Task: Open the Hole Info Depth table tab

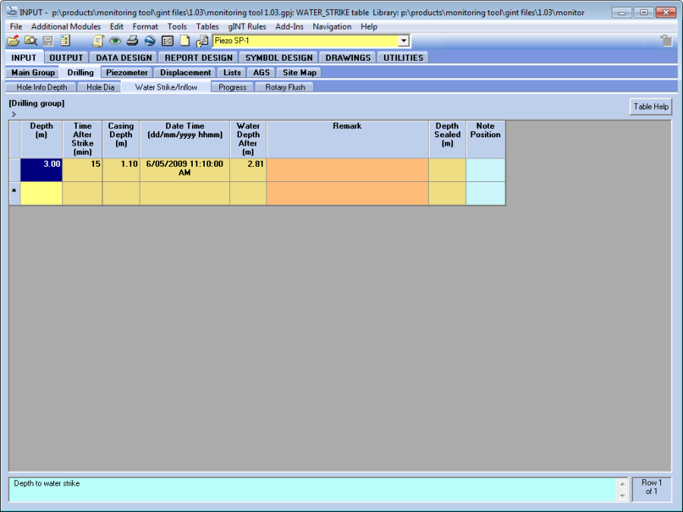Action: coord(42,87)
